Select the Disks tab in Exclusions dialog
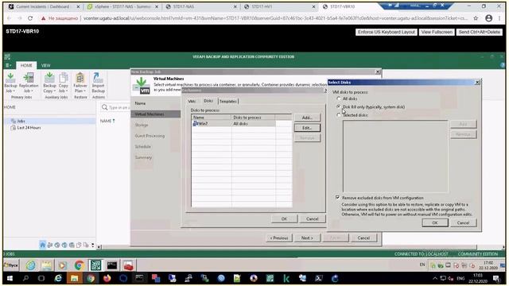The width and height of the screenshot is (509, 286). point(208,101)
